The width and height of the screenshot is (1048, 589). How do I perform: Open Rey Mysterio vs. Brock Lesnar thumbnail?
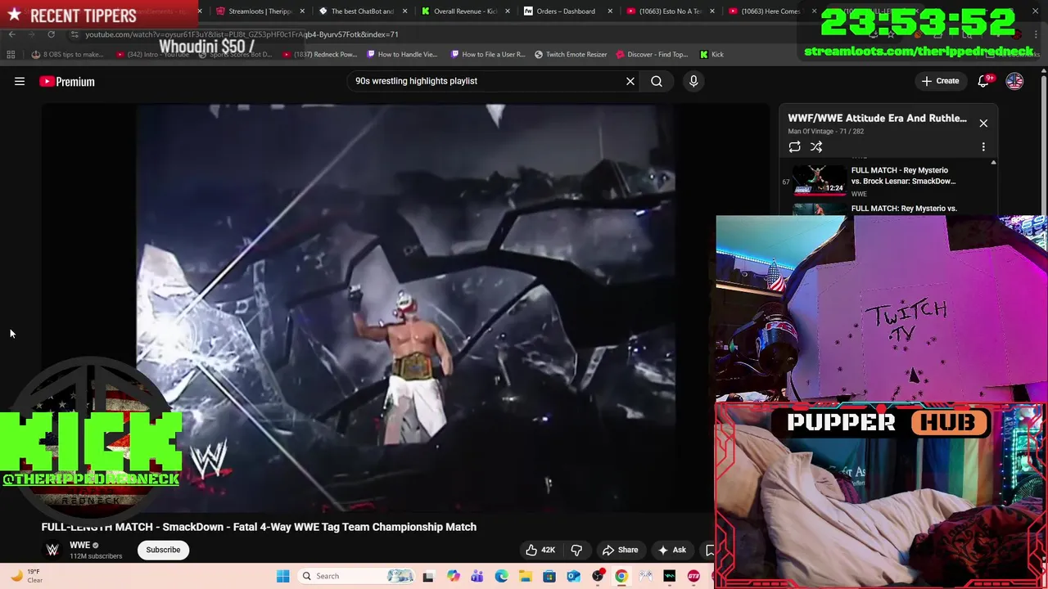820,181
